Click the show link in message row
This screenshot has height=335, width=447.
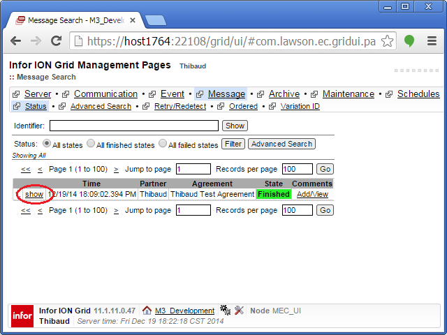click(x=34, y=194)
